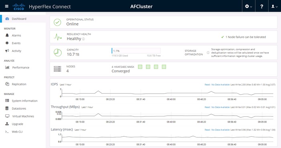Click the Alarms bell icon
The image size is (281, 148).
[7, 35]
